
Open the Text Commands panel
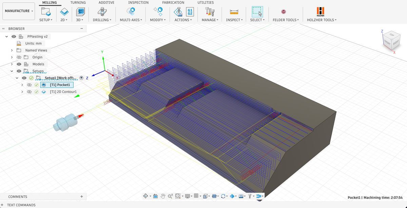click(x=21, y=205)
